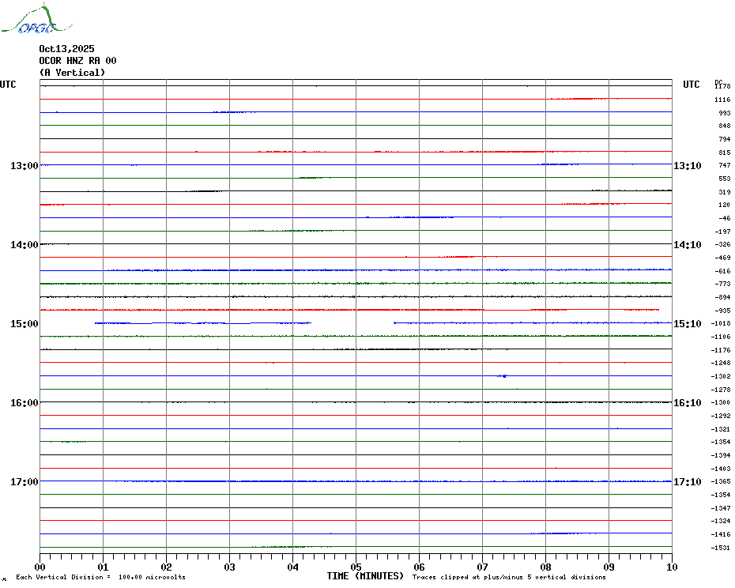This screenshot has width=735, height=588.
Task: Select the OCOR HNZ RA 00 station label
Action: click(77, 61)
